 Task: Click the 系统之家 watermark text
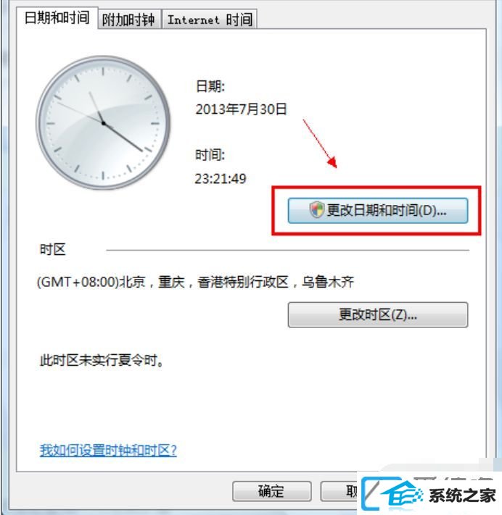[462, 496]
